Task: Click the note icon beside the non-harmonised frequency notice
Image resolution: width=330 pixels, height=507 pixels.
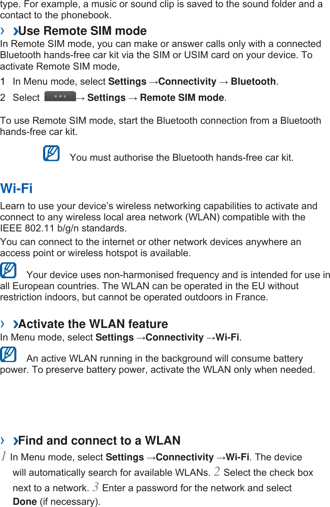Action: [8, 271]
